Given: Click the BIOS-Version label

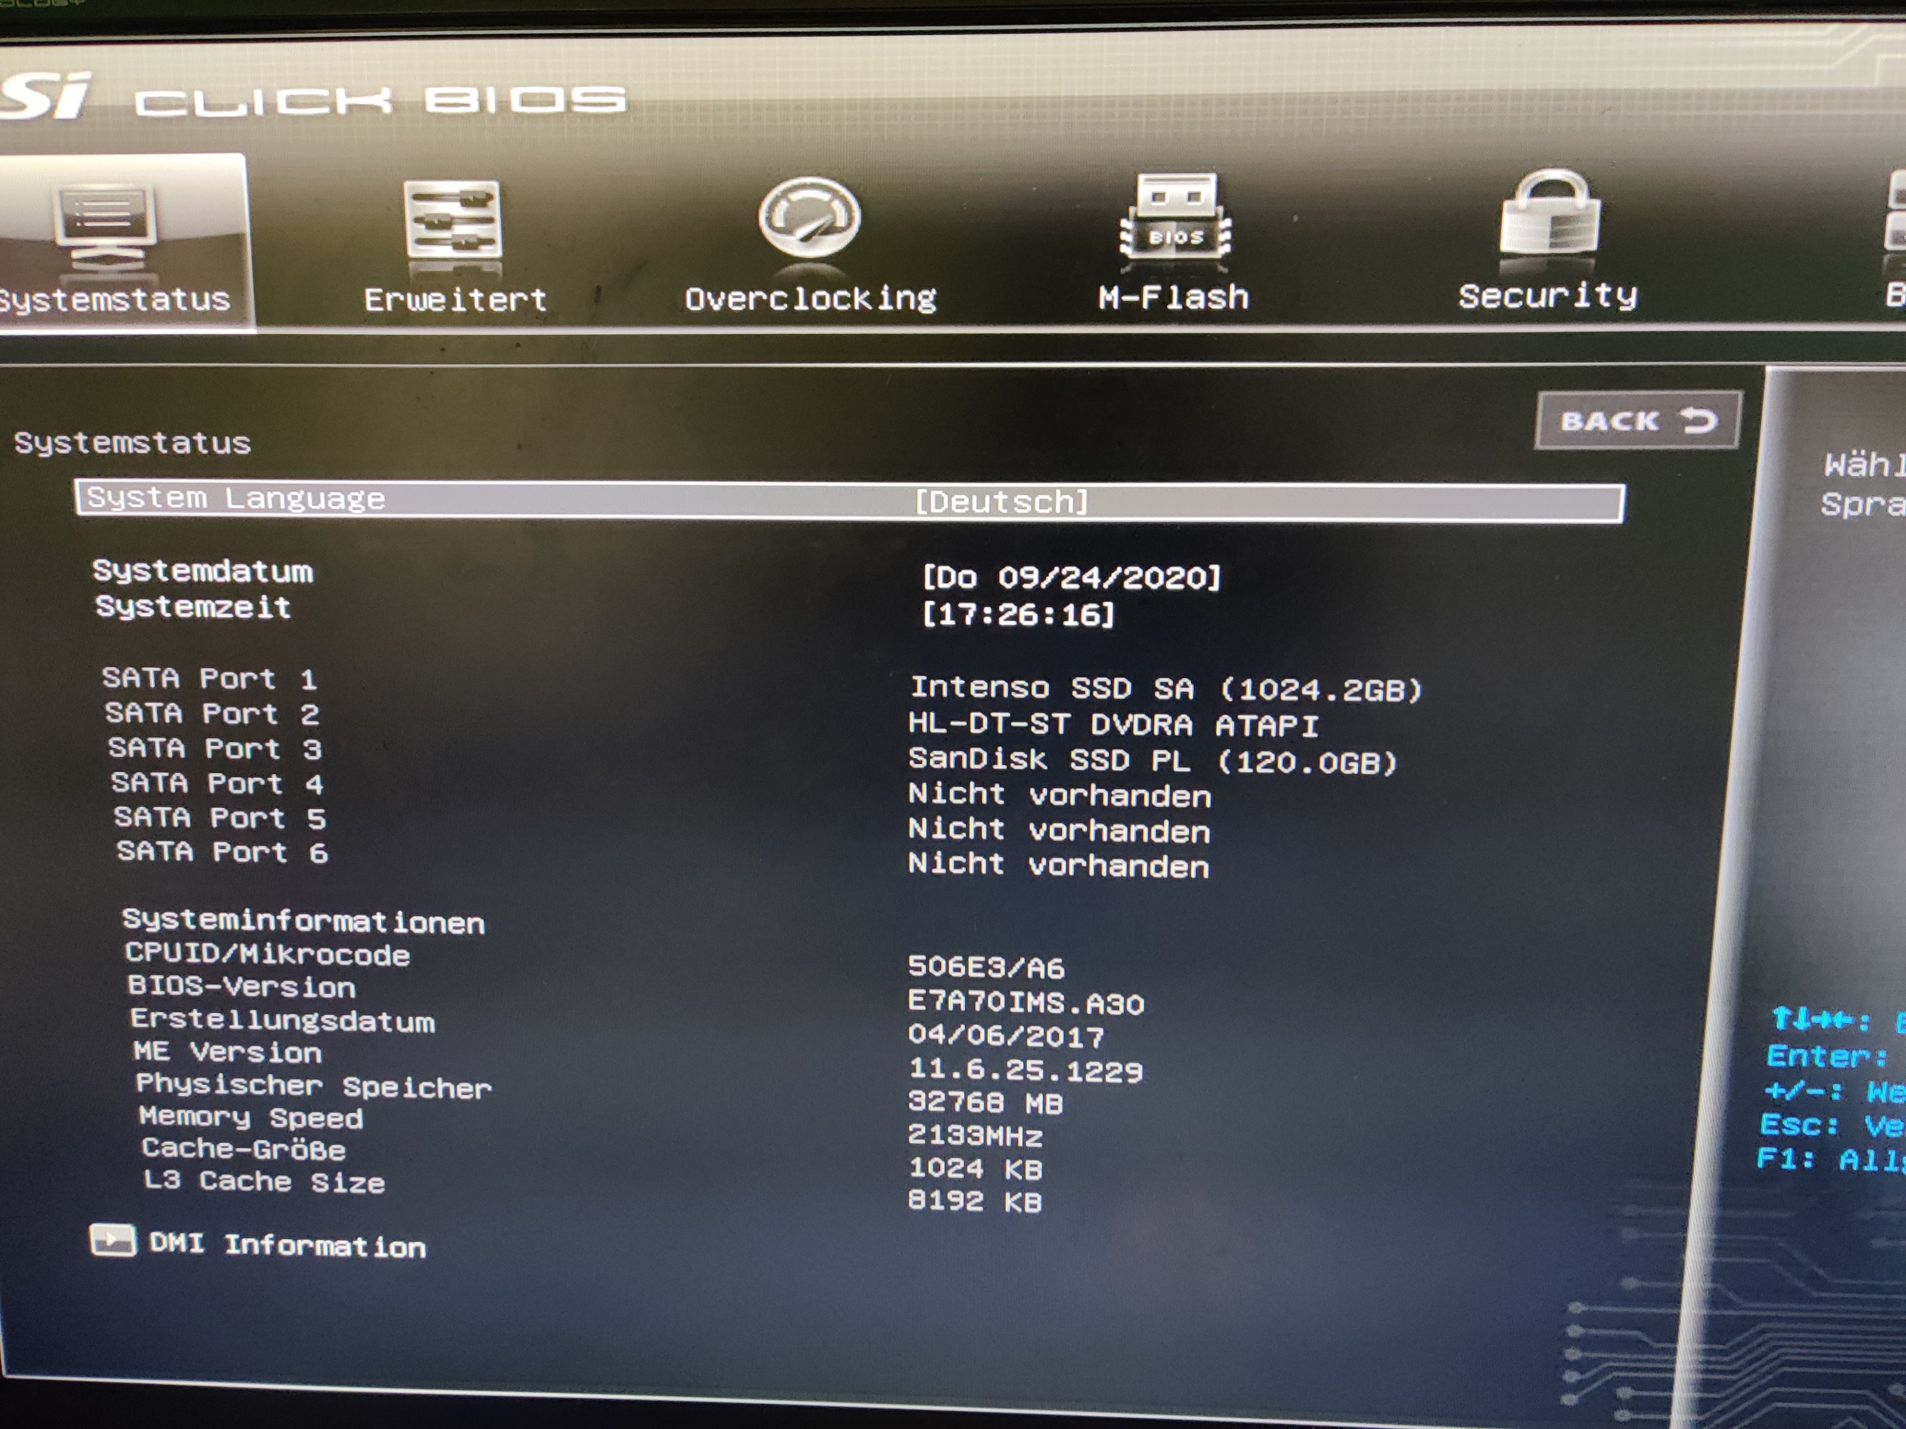Looking at the screenshot, I should 241,986.
